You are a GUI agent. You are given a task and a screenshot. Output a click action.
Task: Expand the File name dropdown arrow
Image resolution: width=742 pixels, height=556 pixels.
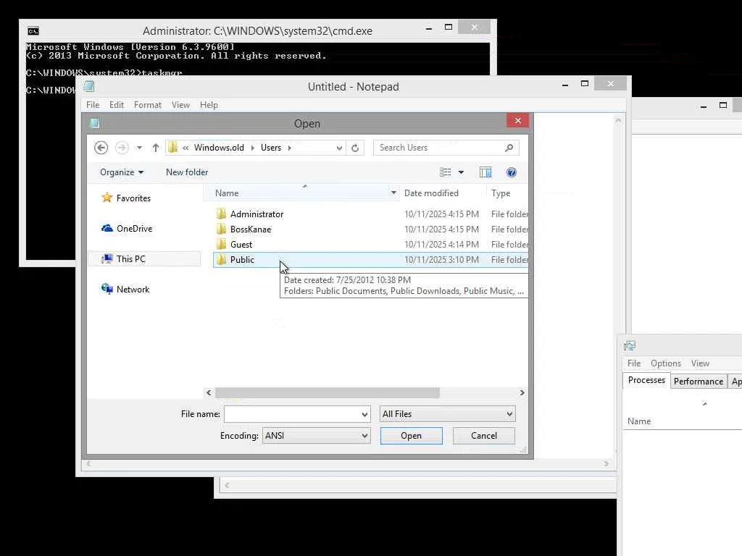pos(365,414)
